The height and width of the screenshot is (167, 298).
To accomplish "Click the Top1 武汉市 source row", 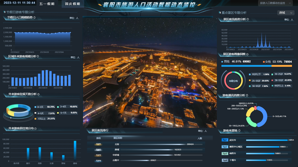I will pos(256,140).
